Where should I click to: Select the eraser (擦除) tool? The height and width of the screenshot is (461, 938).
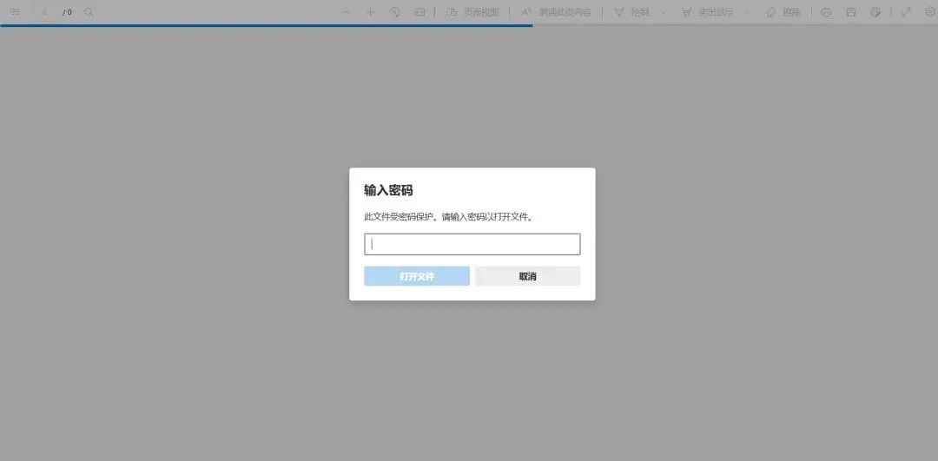783,12
